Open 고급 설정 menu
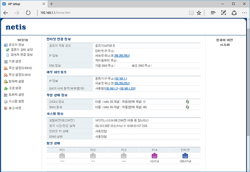Screen dimensions: 250x172 [x=12, y=88]
